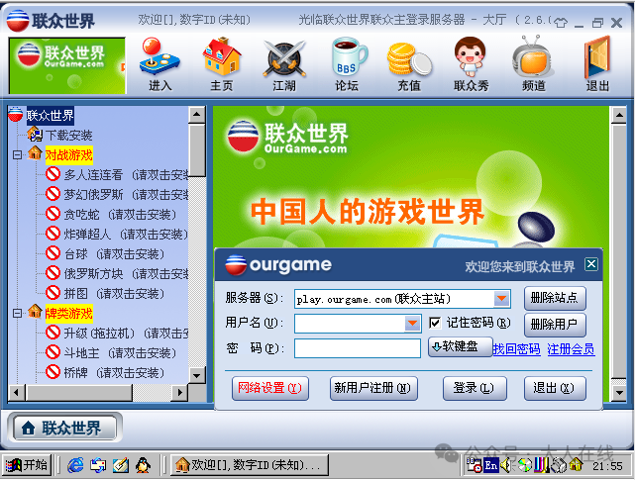Click the 进入 joystick toolbar icon
635x480 pixels.
pos(159,64)
